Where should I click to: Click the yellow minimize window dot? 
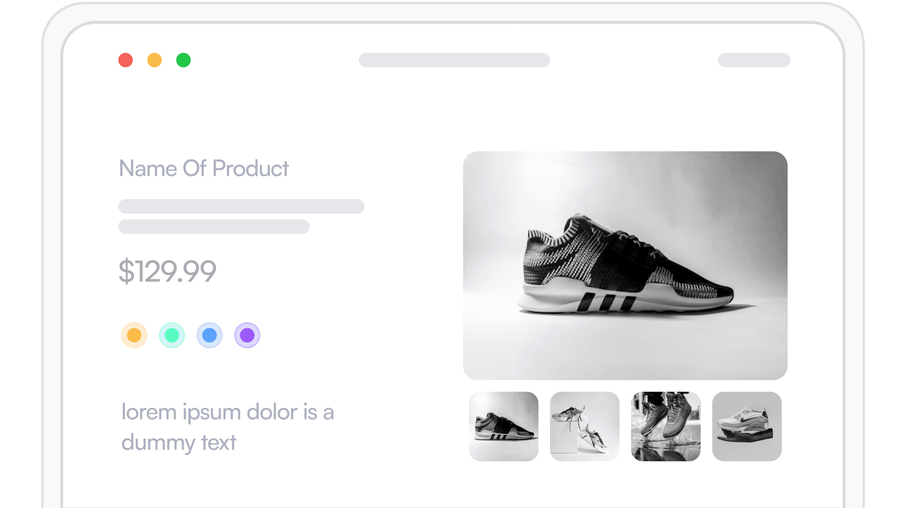[x=155, y=60]
